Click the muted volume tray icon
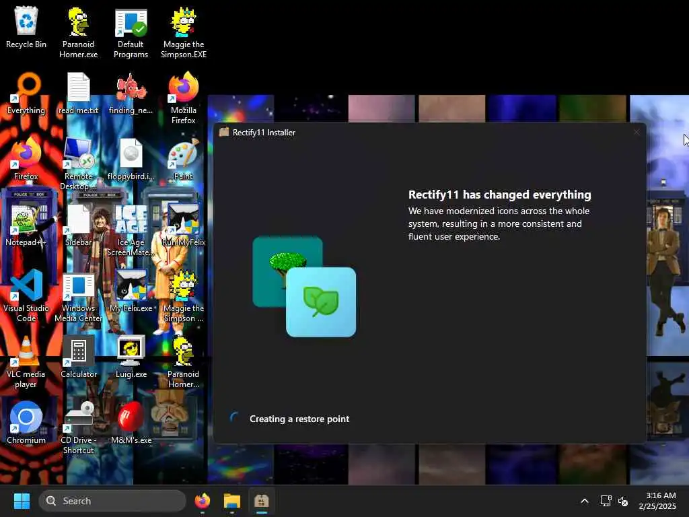689x517 pixels. point(623,501)
